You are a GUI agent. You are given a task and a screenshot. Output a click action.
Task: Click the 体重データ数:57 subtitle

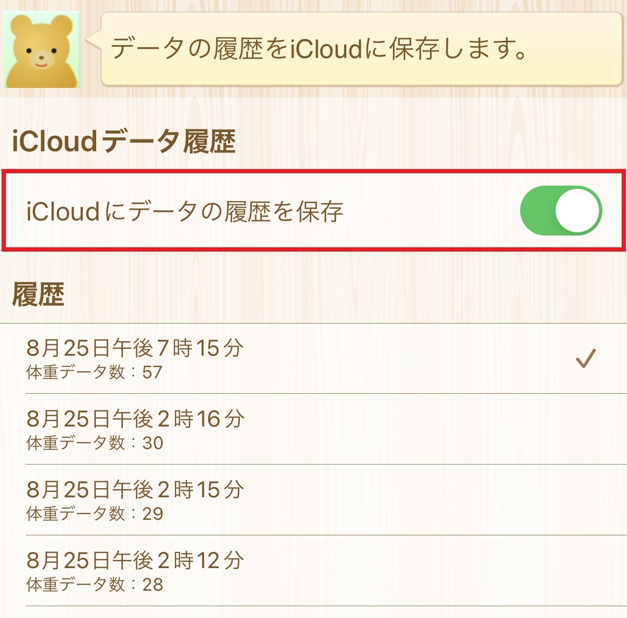coord(94,372)
